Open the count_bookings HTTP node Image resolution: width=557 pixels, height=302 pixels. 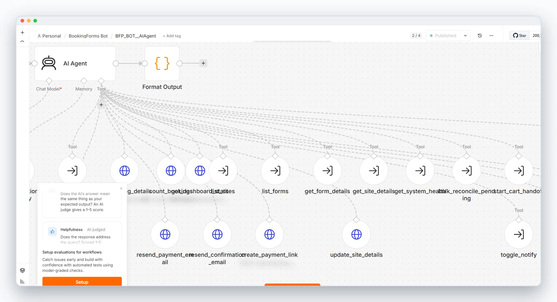(171, 170)
